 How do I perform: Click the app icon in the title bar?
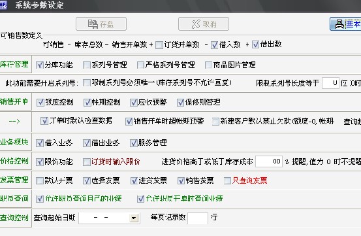(x=3, y=5)
